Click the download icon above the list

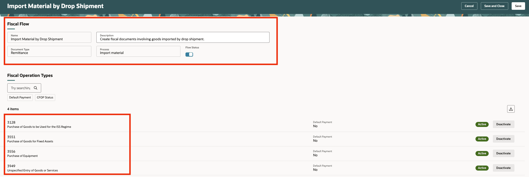coord(511,109)
